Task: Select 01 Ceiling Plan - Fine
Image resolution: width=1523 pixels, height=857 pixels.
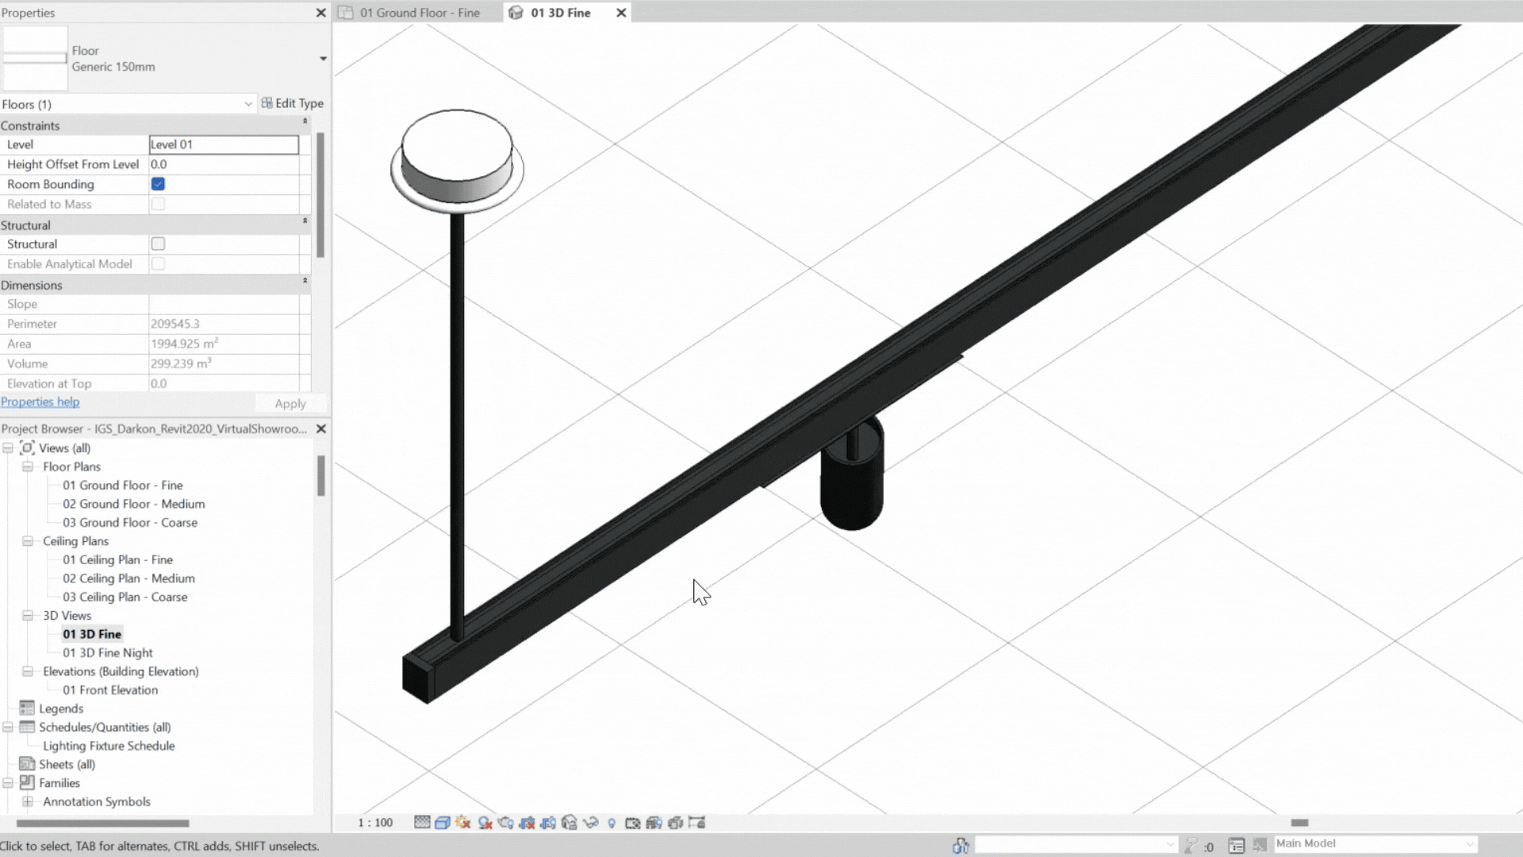Action: (x=117, y=559)
